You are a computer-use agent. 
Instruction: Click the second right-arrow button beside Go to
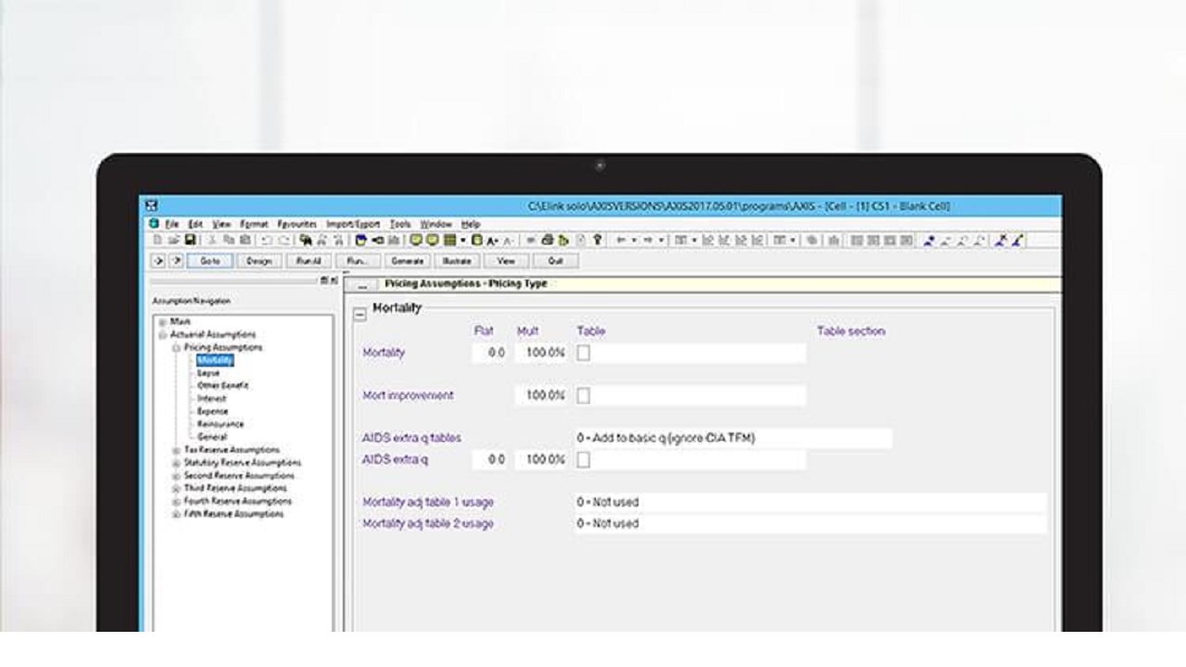176,261
